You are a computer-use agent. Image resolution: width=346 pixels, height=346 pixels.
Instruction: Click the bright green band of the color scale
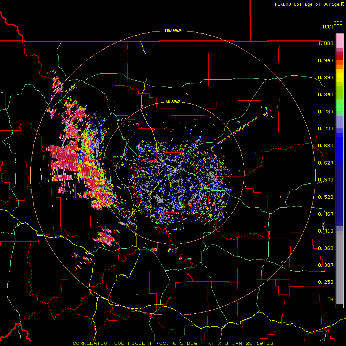339,105
